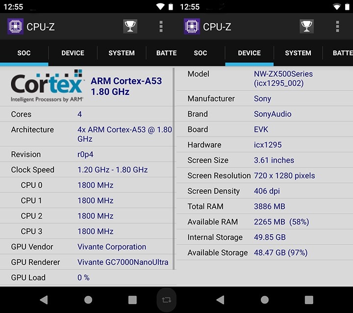
Task: Select '4x ARM Cortex-A53 @ 1.80 GHz' architecture text
Action: (125, 134)
